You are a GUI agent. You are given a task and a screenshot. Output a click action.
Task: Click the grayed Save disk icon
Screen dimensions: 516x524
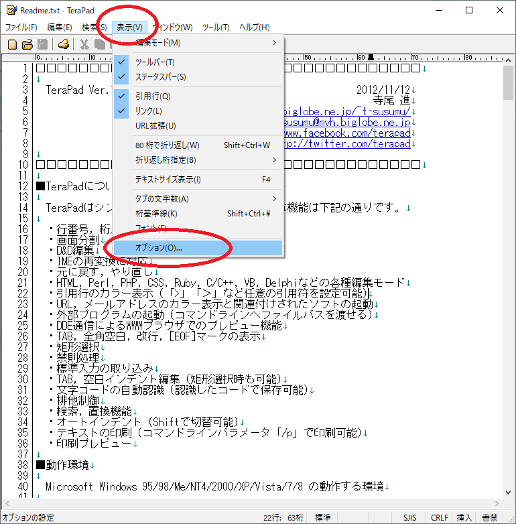click(x=43, y=44)
